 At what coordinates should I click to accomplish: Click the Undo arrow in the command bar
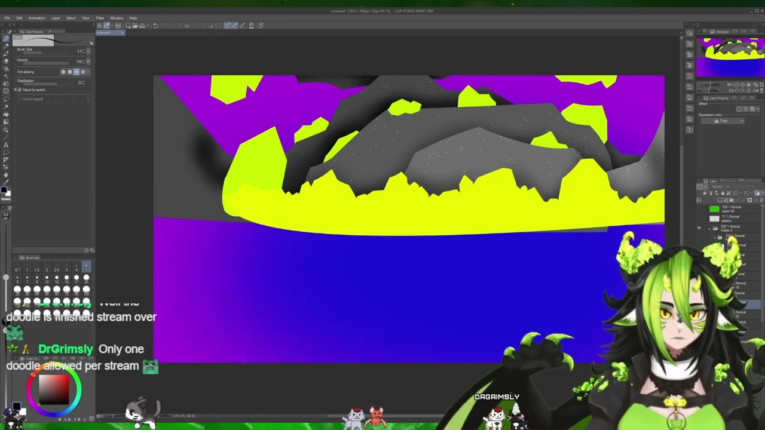point(156,26)
